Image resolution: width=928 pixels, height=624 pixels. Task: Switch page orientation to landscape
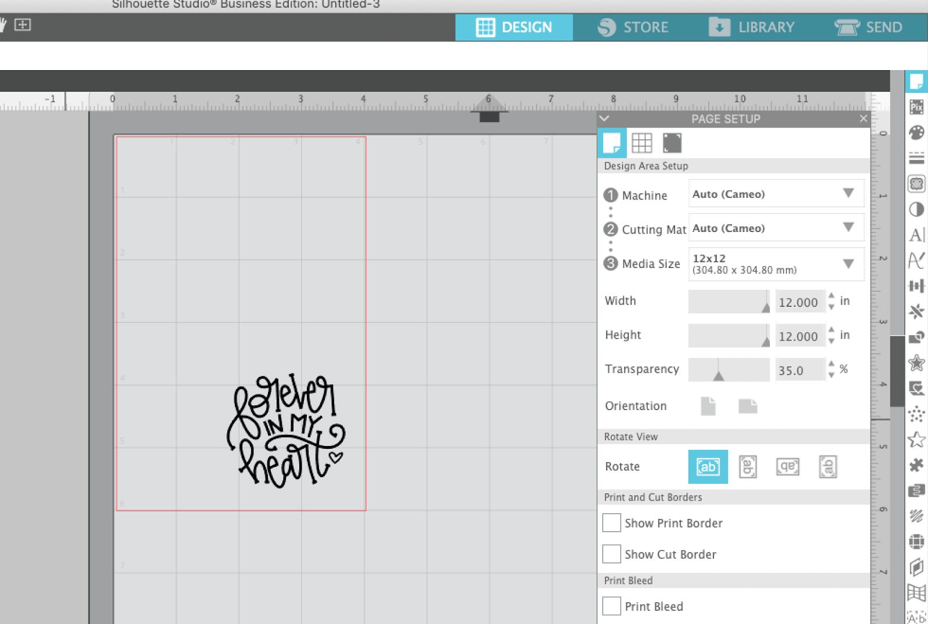748,406
